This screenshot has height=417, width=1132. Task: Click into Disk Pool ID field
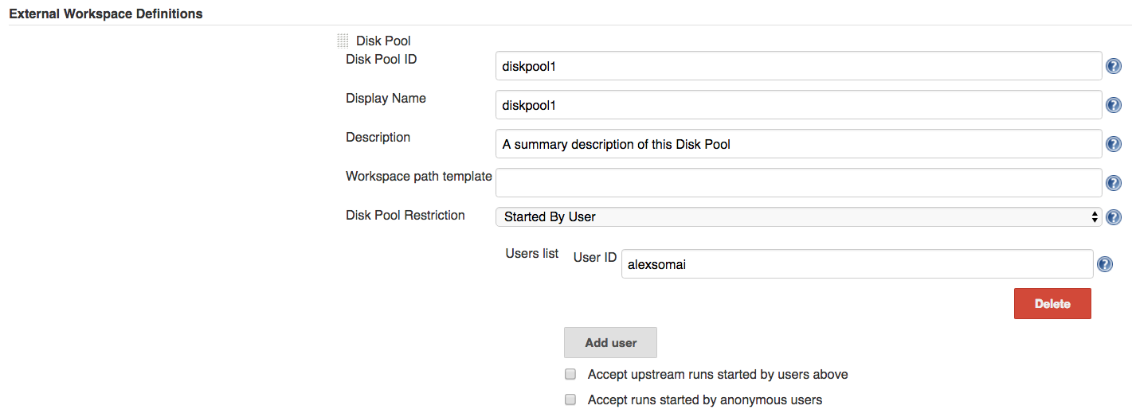798,67
